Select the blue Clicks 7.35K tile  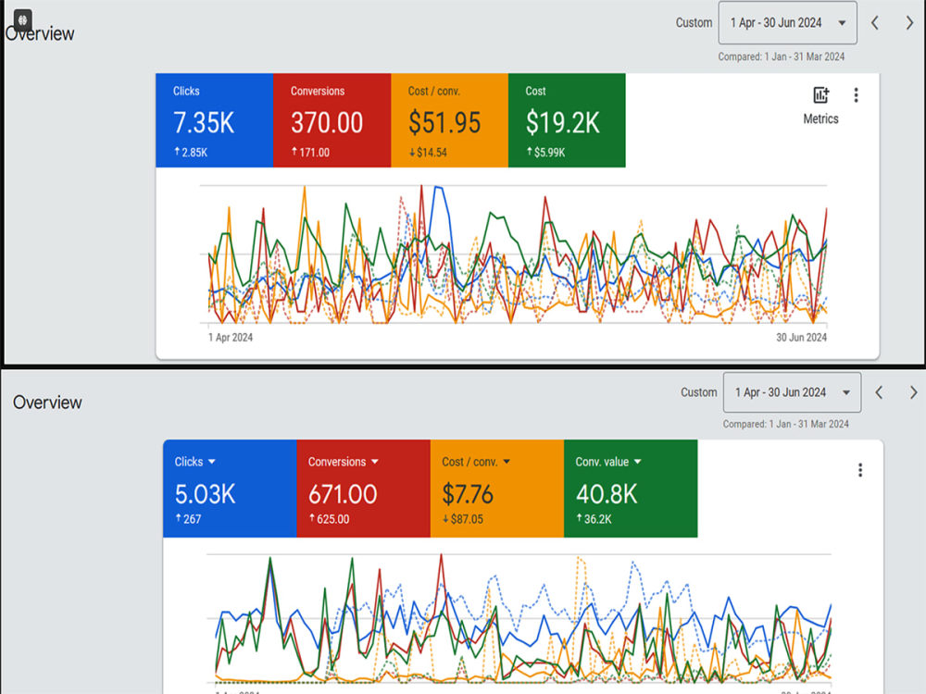click(215, 120)
